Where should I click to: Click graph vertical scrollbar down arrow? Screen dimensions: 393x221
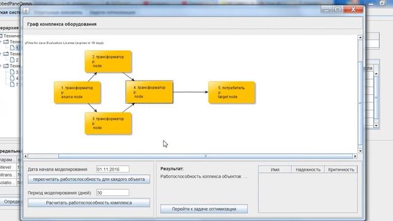(x=360, y=151)
